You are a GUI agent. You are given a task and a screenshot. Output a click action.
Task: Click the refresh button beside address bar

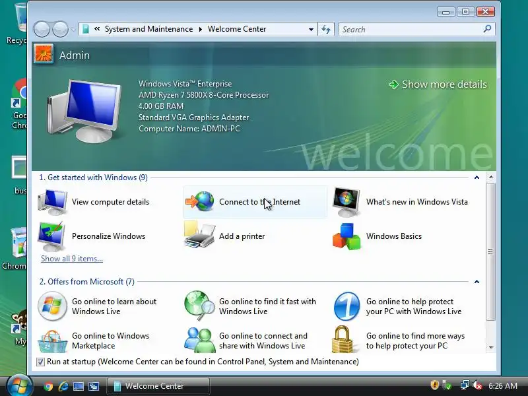[x=326, y=29]
